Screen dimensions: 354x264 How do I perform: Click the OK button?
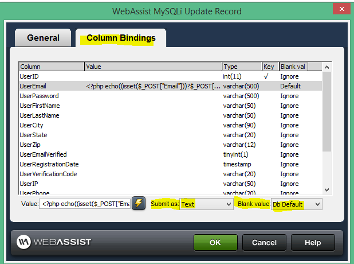click(215, 243)
